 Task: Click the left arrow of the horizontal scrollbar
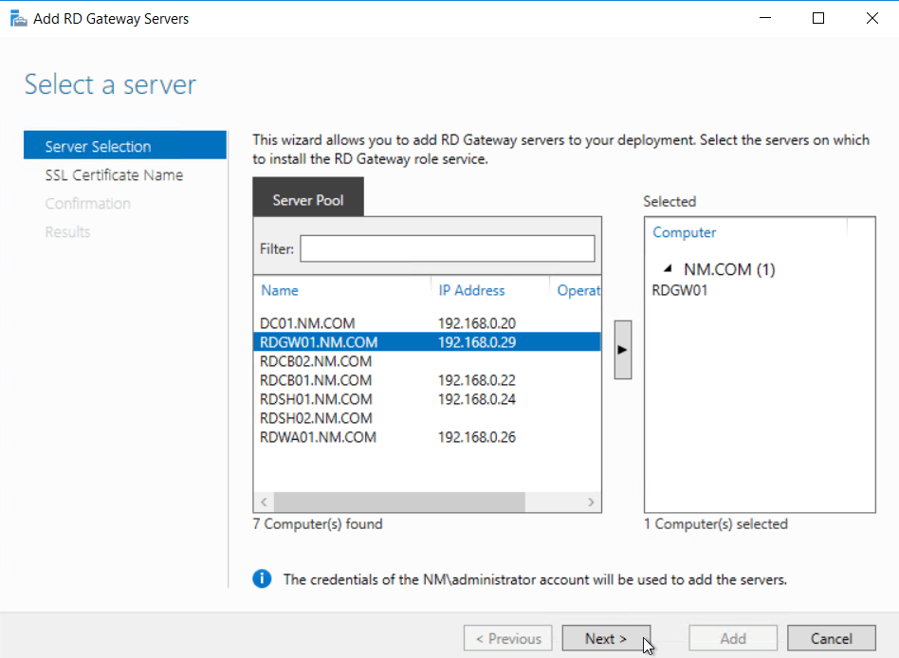tap(263, 502)
